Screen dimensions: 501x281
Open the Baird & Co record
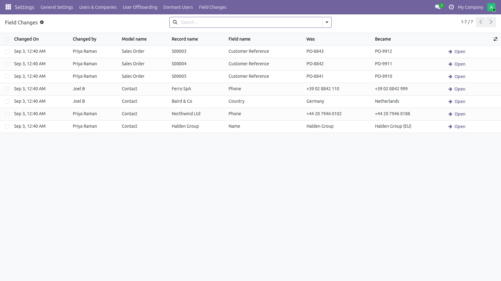click(x=457, y=101)
